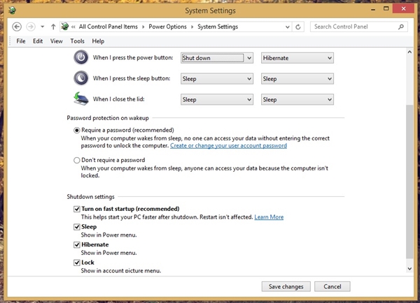Toggle the Lock checkbox
This screenshot has width=420, height=303.
click(76, 263)
